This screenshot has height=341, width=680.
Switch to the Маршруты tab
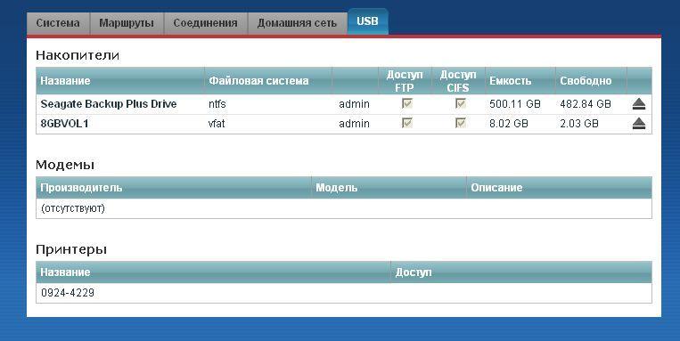[127, 23]
